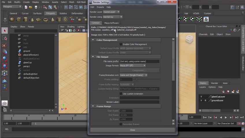
Task: Select glassCup in the Outliner
Action: click(27, 62)
